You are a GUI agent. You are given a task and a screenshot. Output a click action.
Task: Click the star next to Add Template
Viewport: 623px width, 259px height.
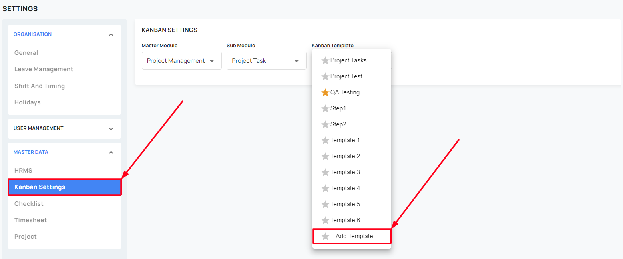coord(325,236)
